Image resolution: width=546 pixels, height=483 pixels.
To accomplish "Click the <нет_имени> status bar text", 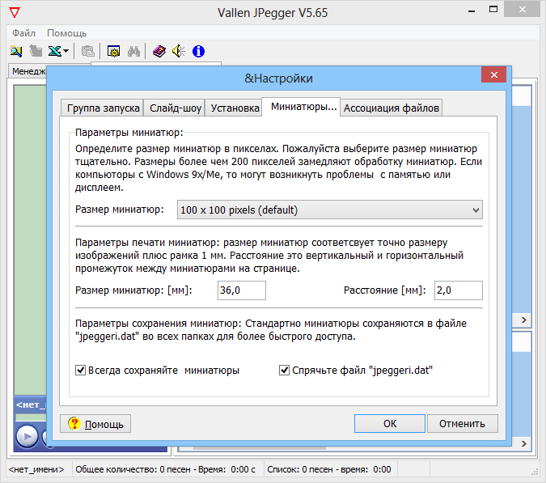I will pos(36,469).
